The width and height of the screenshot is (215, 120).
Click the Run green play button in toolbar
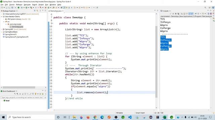pos(26,8)
